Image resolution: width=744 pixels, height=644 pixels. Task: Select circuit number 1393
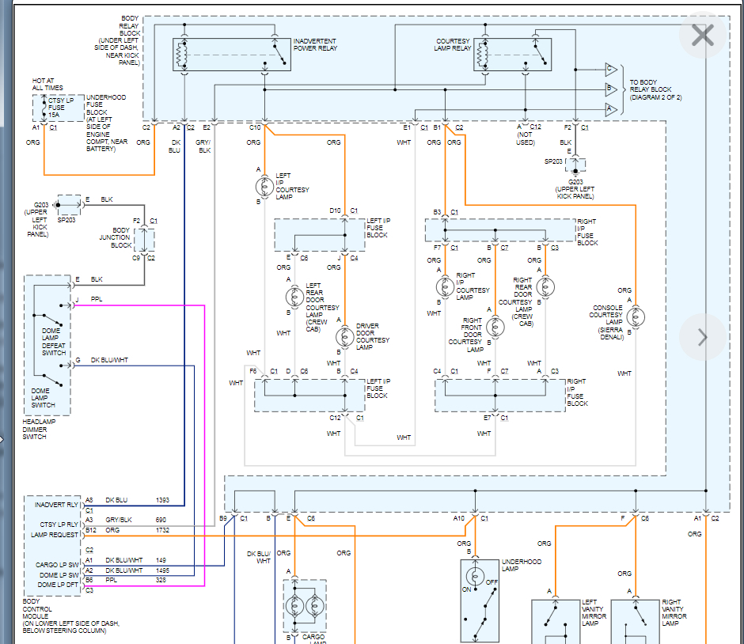click(163, 500)
